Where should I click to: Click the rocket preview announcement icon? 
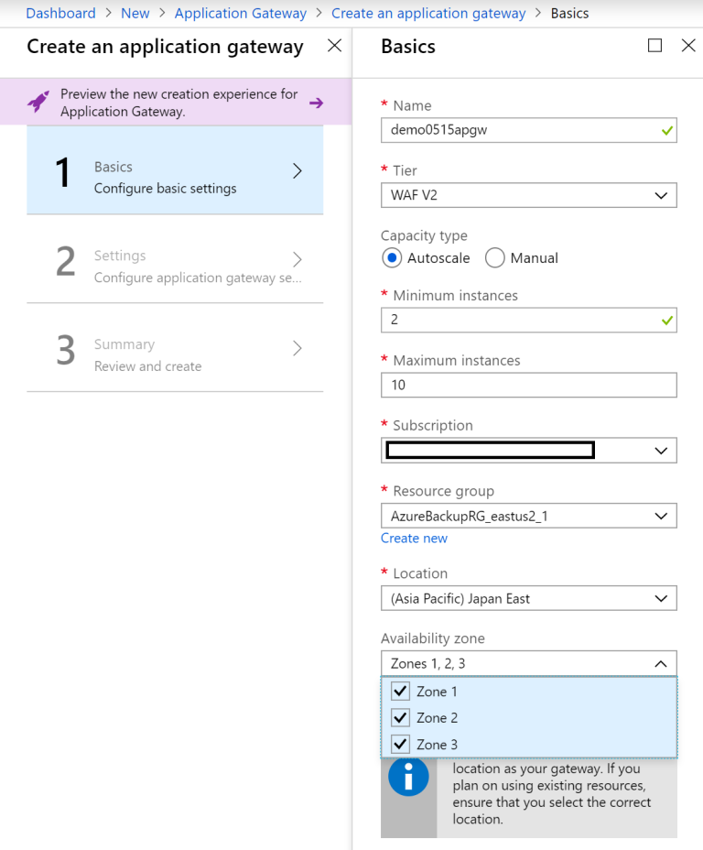[38, 104]
